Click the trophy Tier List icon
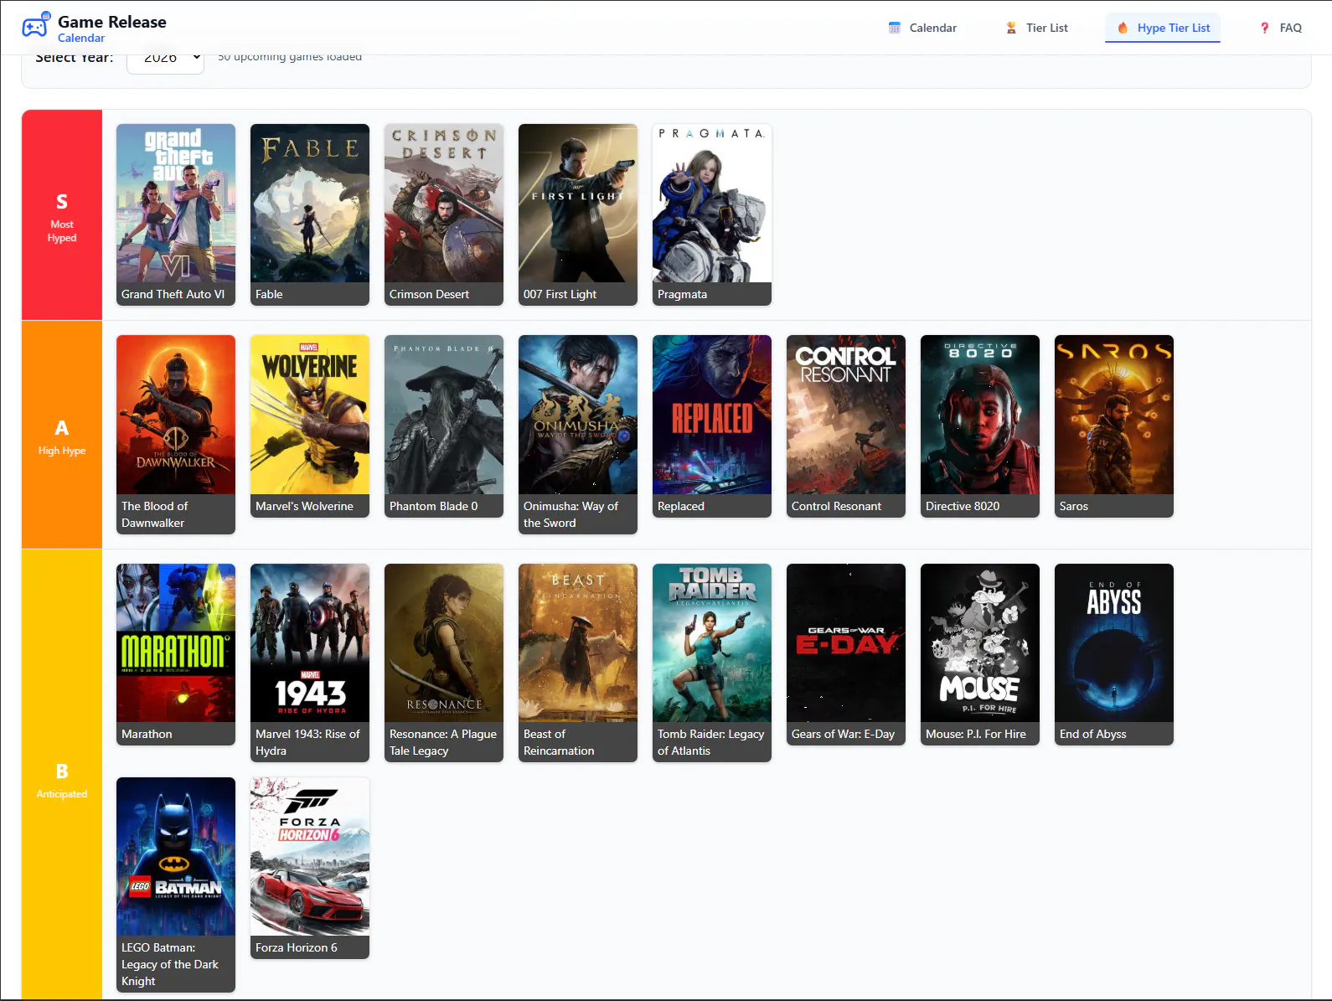The image size is (1332, 1001). pos(1011,28)
